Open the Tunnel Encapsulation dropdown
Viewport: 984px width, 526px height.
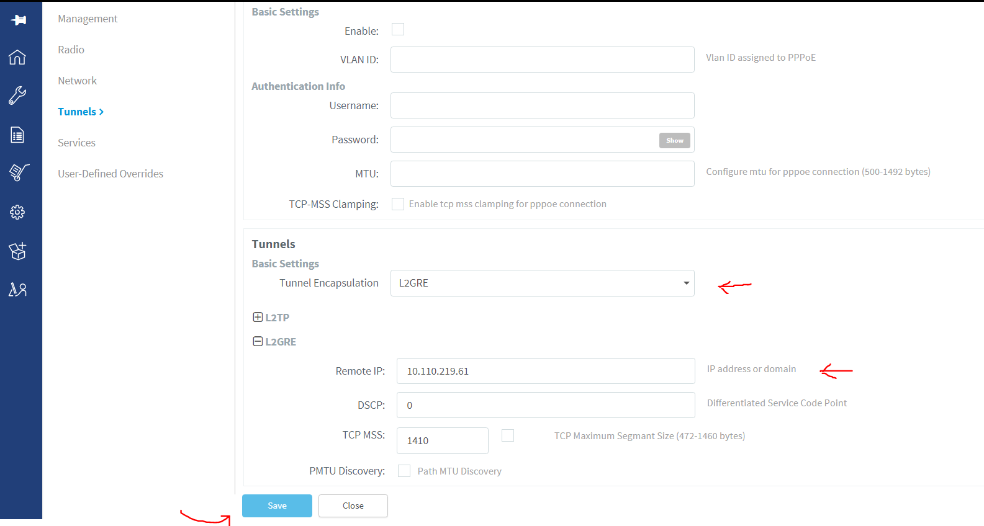(542, 283)
